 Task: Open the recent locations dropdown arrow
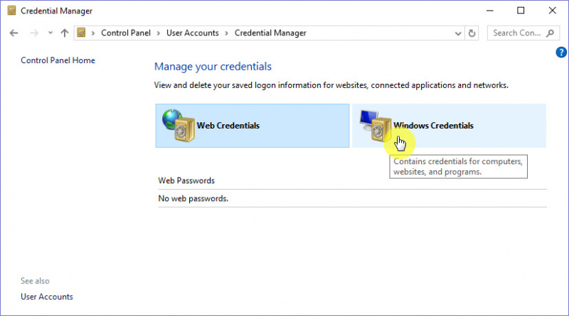click(50, 33)
